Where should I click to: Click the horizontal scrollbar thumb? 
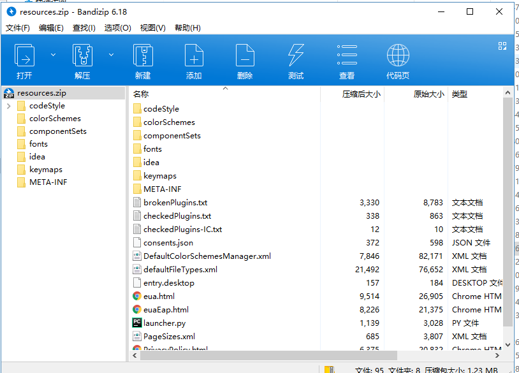(x=268, y=356)
